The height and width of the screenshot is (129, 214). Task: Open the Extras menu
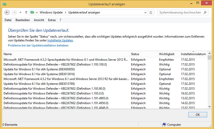tap(52, 20)
